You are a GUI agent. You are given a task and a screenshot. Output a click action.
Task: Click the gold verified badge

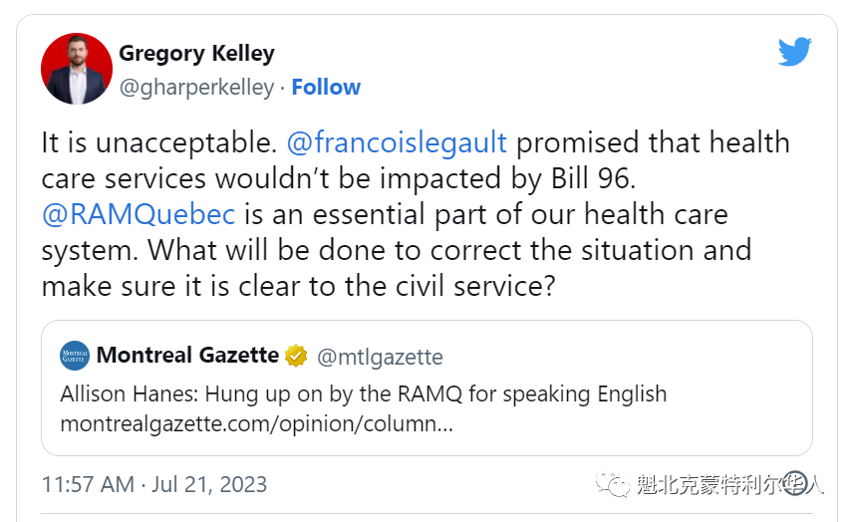tap(296, 356)
